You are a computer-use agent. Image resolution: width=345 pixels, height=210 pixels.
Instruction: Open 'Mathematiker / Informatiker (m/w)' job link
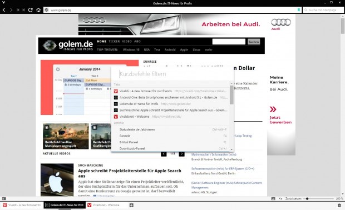click(214, 154)
